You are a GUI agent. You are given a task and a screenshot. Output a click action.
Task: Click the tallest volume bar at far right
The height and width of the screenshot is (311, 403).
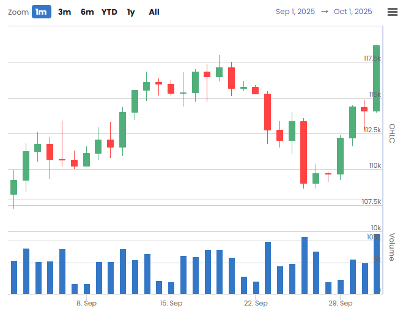click(x=377, y=264)
